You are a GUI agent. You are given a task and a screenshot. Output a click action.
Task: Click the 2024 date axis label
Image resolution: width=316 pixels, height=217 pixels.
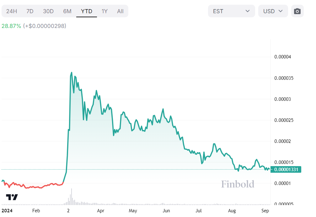click(7, 211)
